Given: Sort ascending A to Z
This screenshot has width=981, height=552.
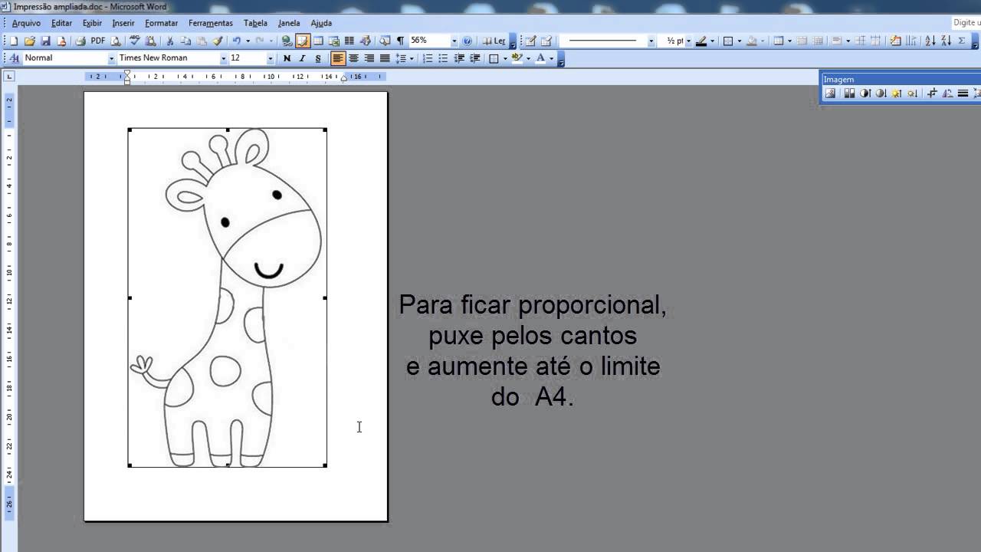Looking at the screenshot, I should pyautogui.click(x=930, y=41).
